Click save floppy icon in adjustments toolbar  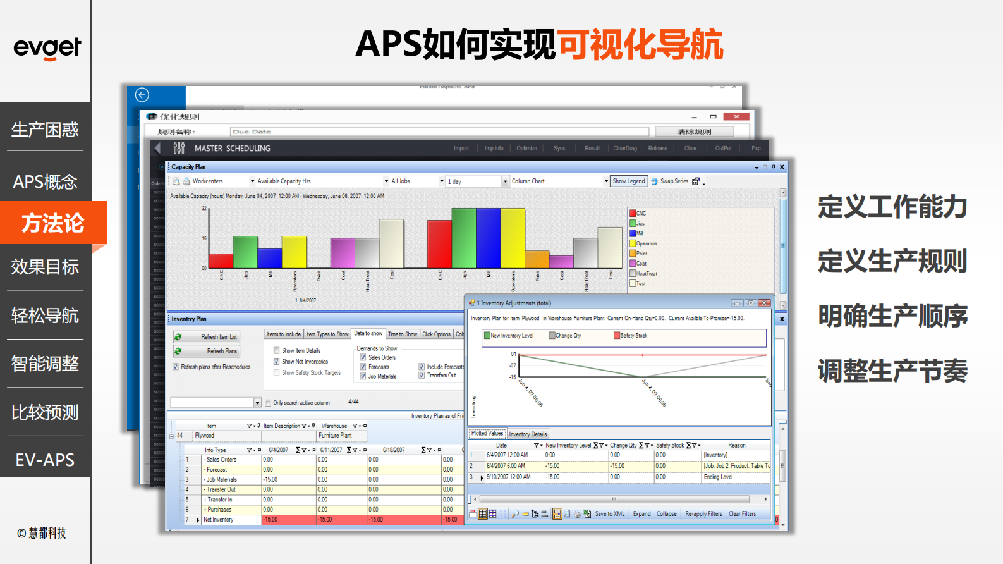557,514
